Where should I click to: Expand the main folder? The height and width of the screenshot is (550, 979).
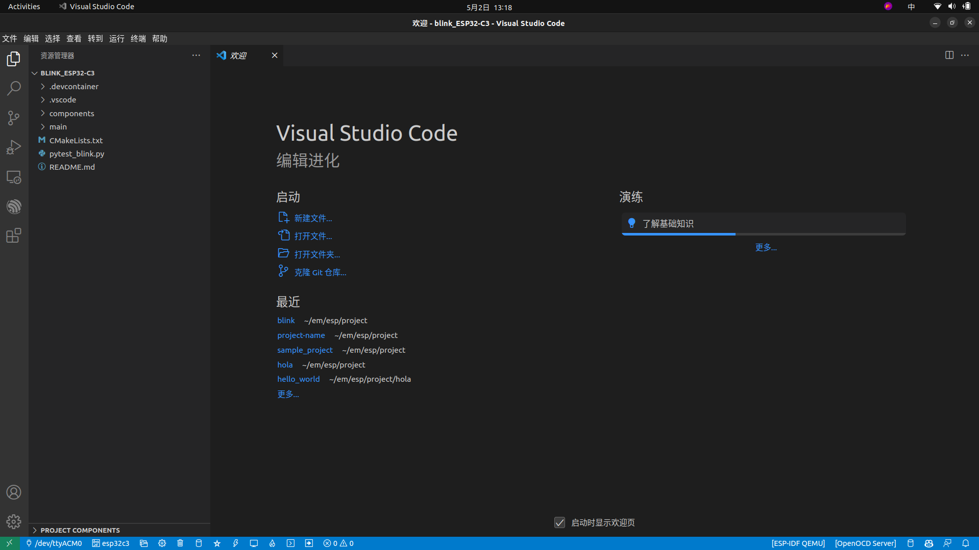[x=119, y=127]
